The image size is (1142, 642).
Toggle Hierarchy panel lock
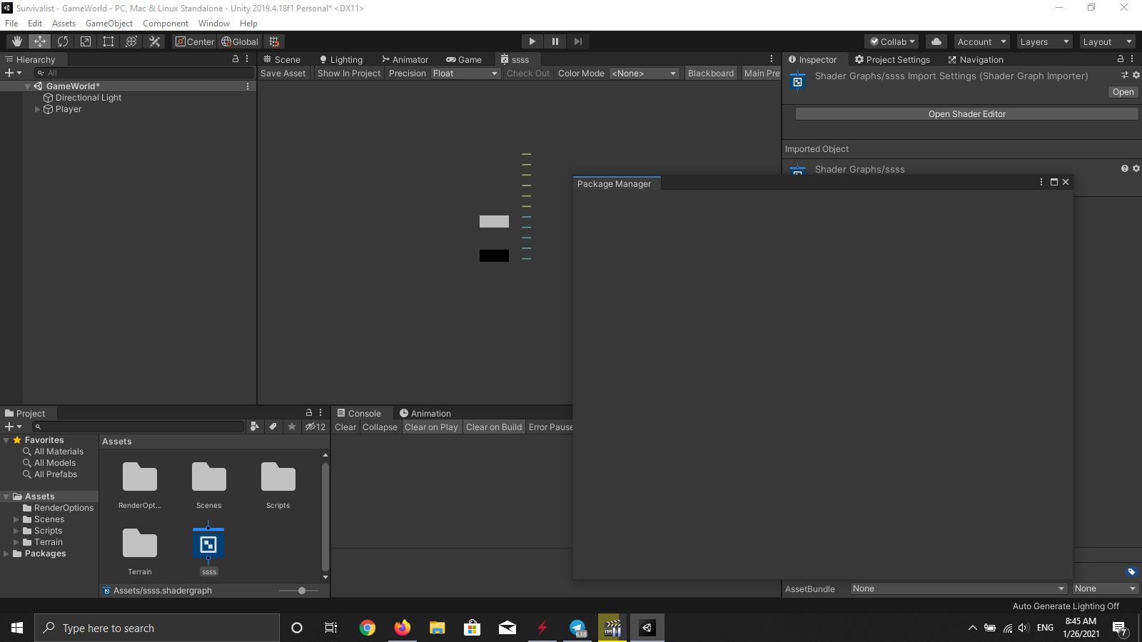tap(236, 59)
